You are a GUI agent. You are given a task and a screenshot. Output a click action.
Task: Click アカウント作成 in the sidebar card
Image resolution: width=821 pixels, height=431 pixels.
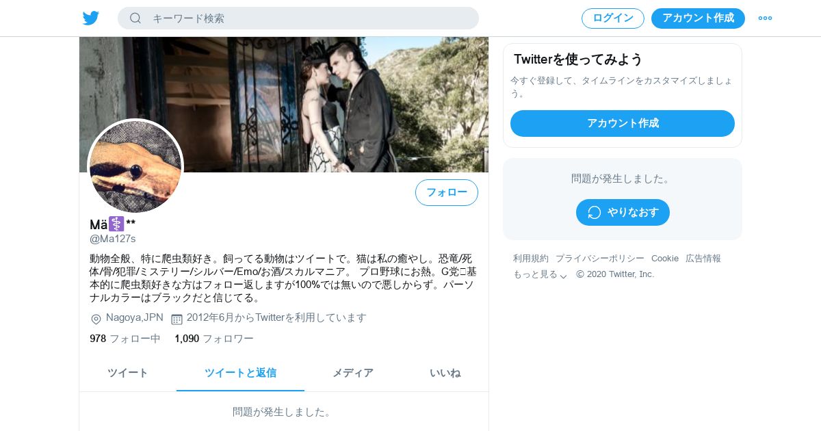point(623,124)
